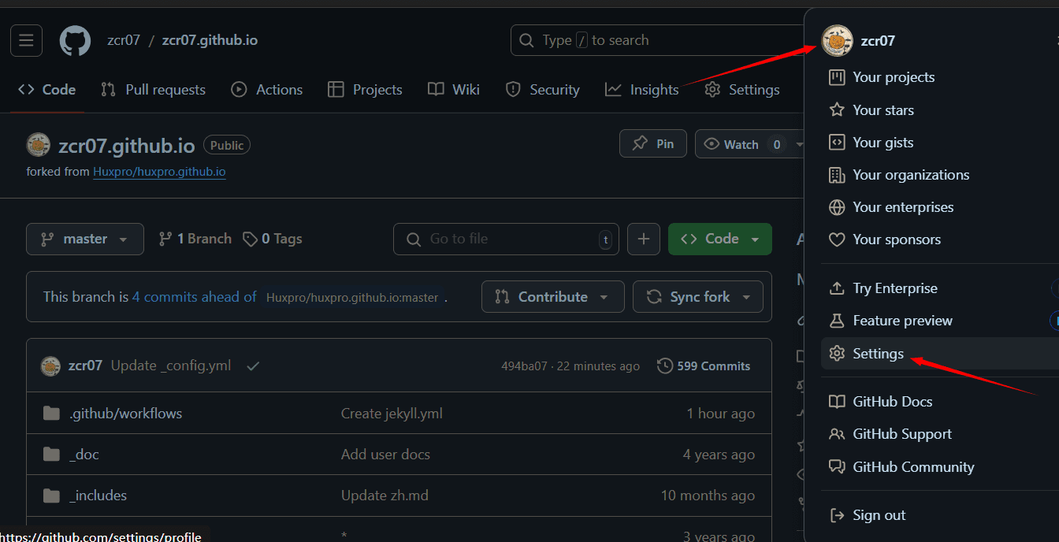This screenshot has width=1059, height=542.
Task: Choose Sign out from the menu
Action: pos(879,515)
